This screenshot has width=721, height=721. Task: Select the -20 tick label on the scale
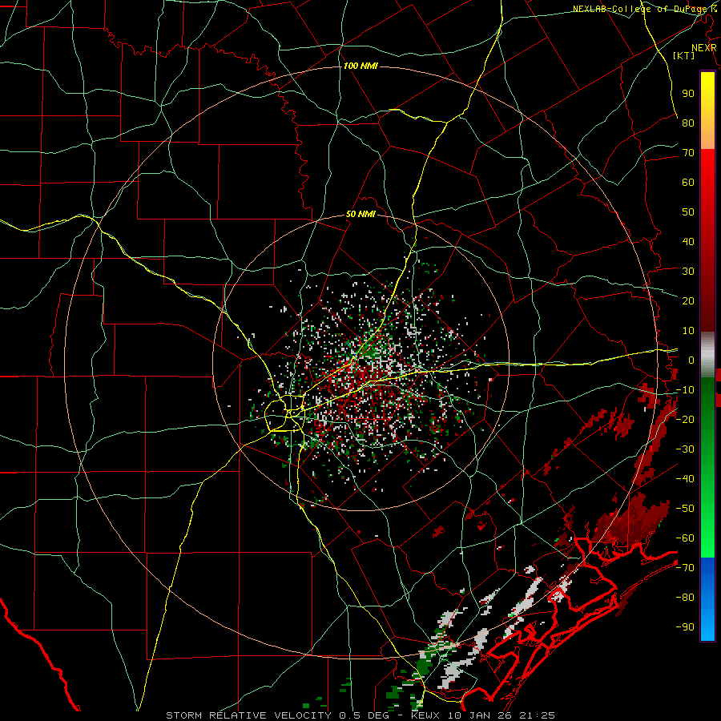(685, 419)
